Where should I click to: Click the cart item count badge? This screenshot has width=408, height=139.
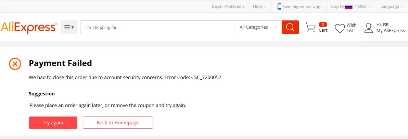click(323, 25)
